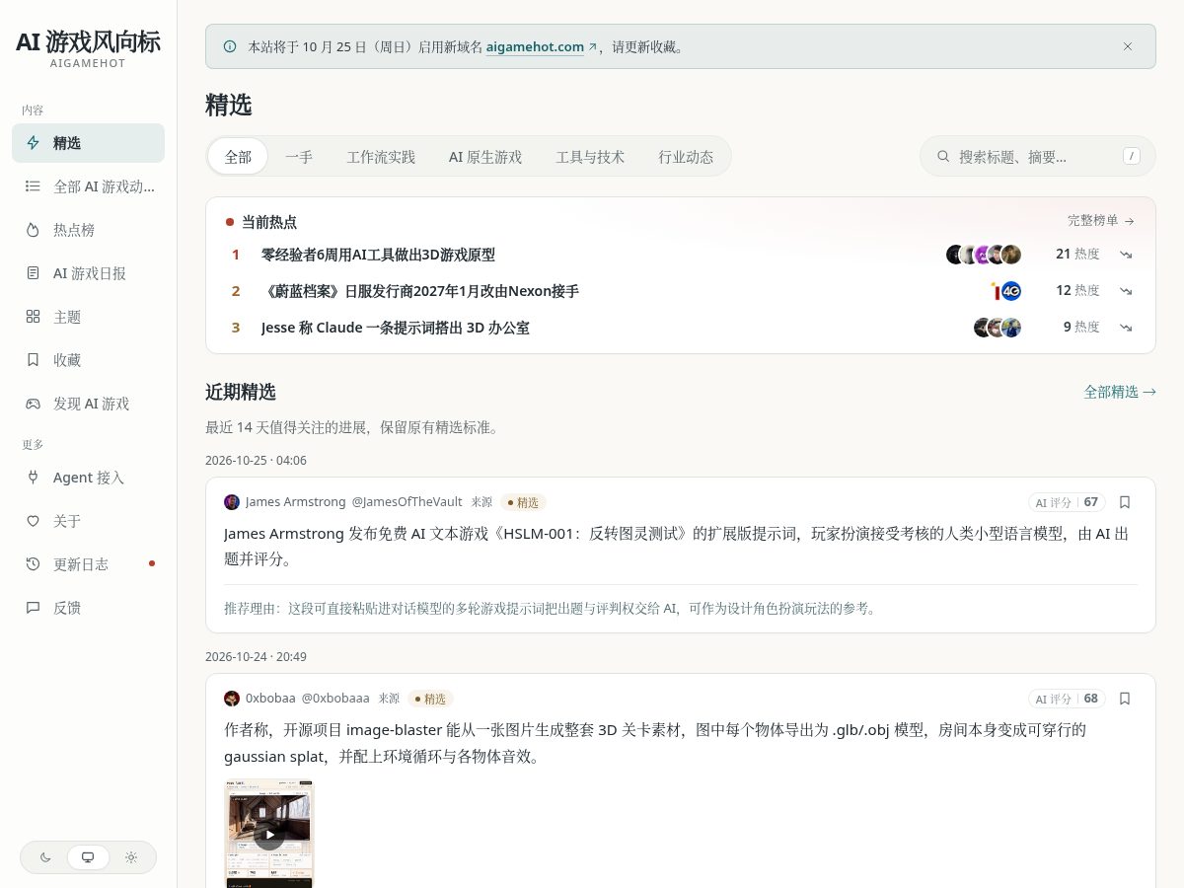This screenshot has height=888, width=1184.
Task: Open 收藏 bookmarks page
Action: 88,360
